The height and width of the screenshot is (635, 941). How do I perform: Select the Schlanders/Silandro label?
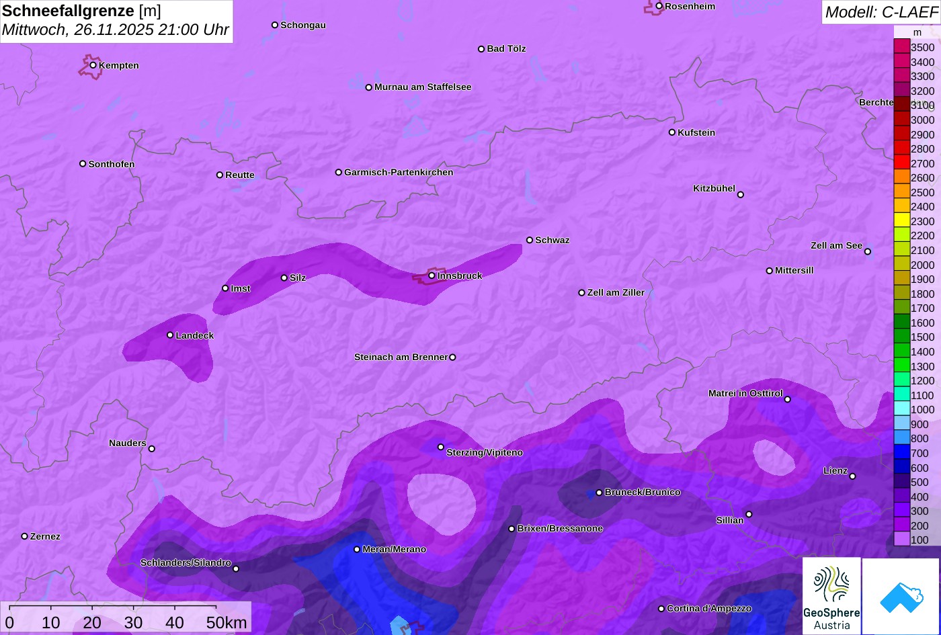point(186,563)
